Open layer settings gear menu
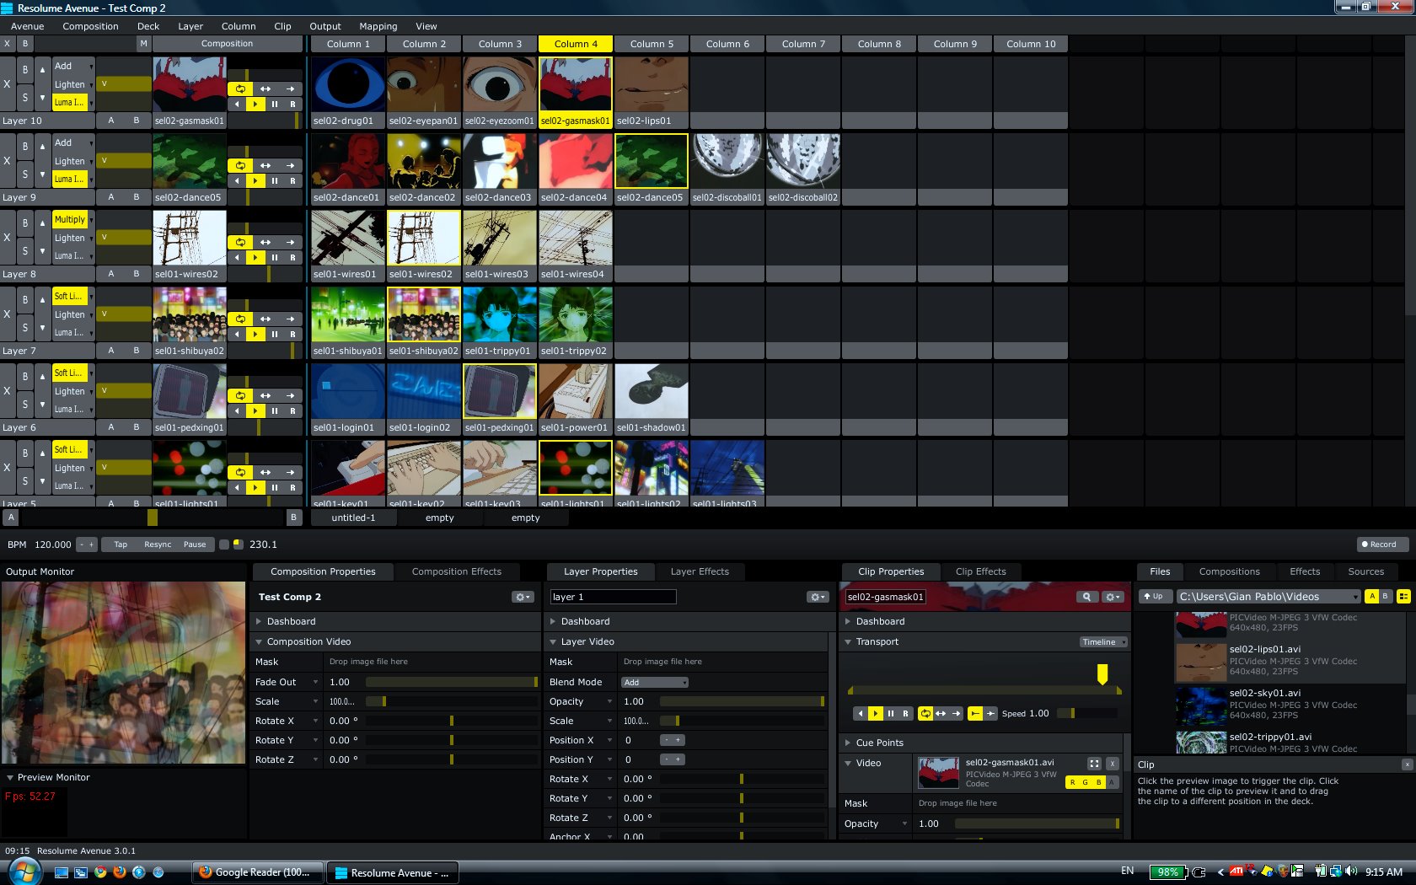 (818, 597)
